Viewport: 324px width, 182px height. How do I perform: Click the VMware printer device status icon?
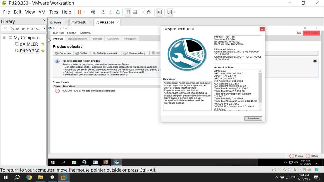[x=289, y=170]
